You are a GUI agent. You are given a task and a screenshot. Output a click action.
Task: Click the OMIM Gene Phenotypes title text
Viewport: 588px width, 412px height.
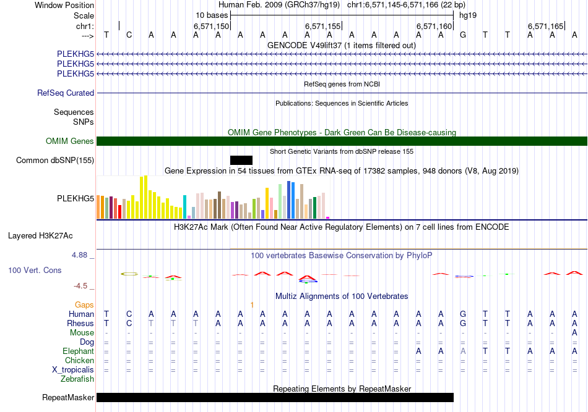[342, 132]
